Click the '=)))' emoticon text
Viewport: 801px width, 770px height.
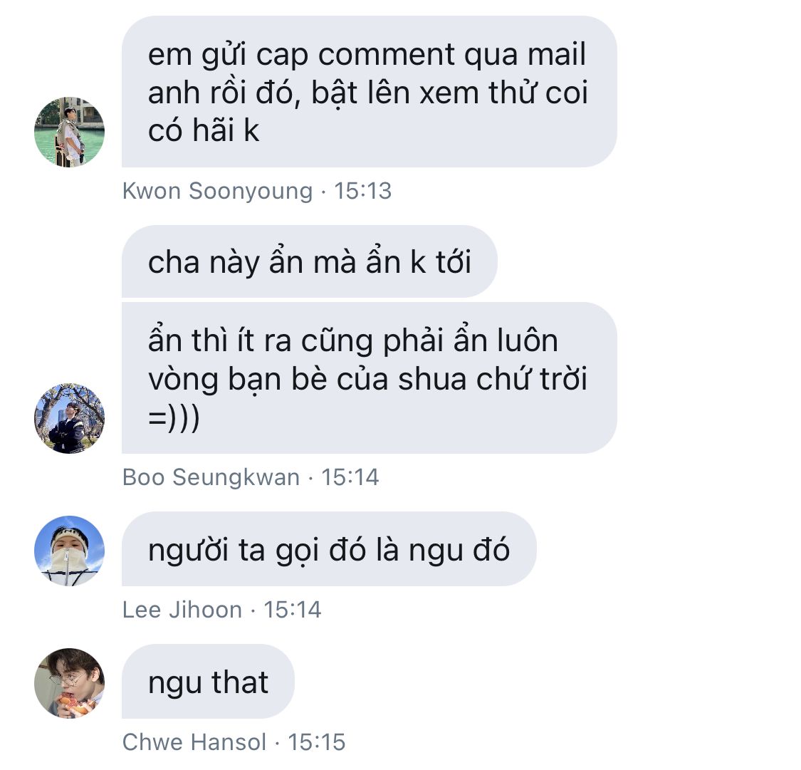click(174, 418)
